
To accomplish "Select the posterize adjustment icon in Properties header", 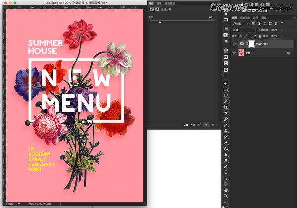I will pyautogui.click(x=152, y=9).
